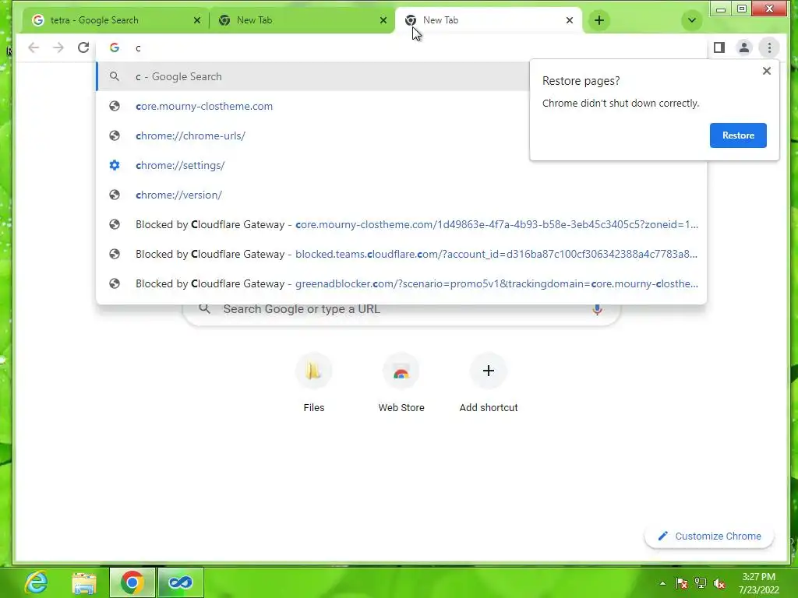Viewport: 798px width, 598px height.
Task: Switch to the middle New Tab
Action: (302, 20)
